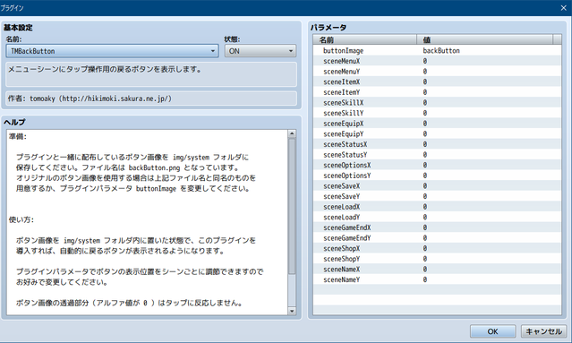Close the プラグイン dialog window
The height and width of the screenshot is (343, 572).
pos(563,8)
